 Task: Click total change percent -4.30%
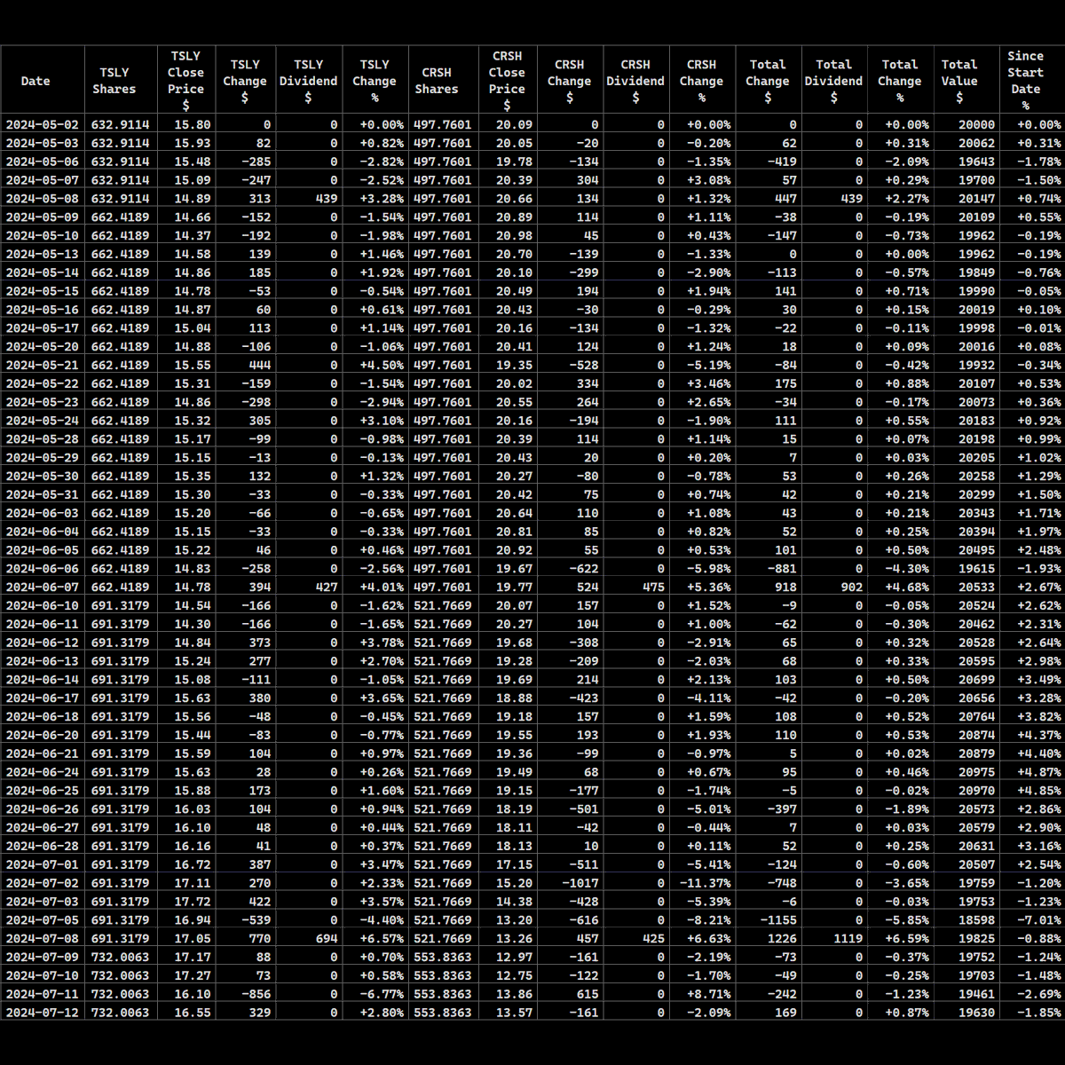click(x=907, y=569)
